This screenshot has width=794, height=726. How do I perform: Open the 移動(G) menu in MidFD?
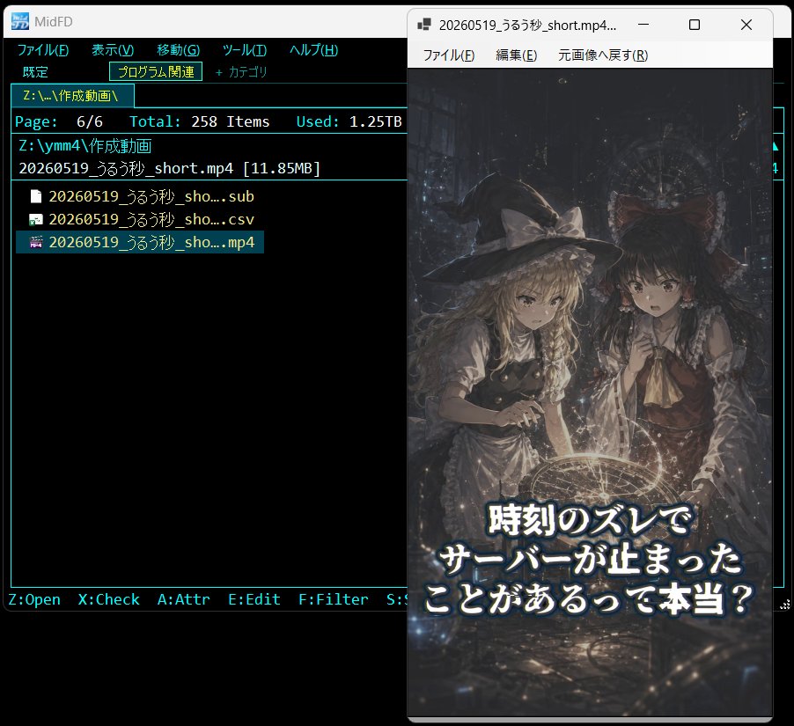pyautogui.click(x=178, y=50)
